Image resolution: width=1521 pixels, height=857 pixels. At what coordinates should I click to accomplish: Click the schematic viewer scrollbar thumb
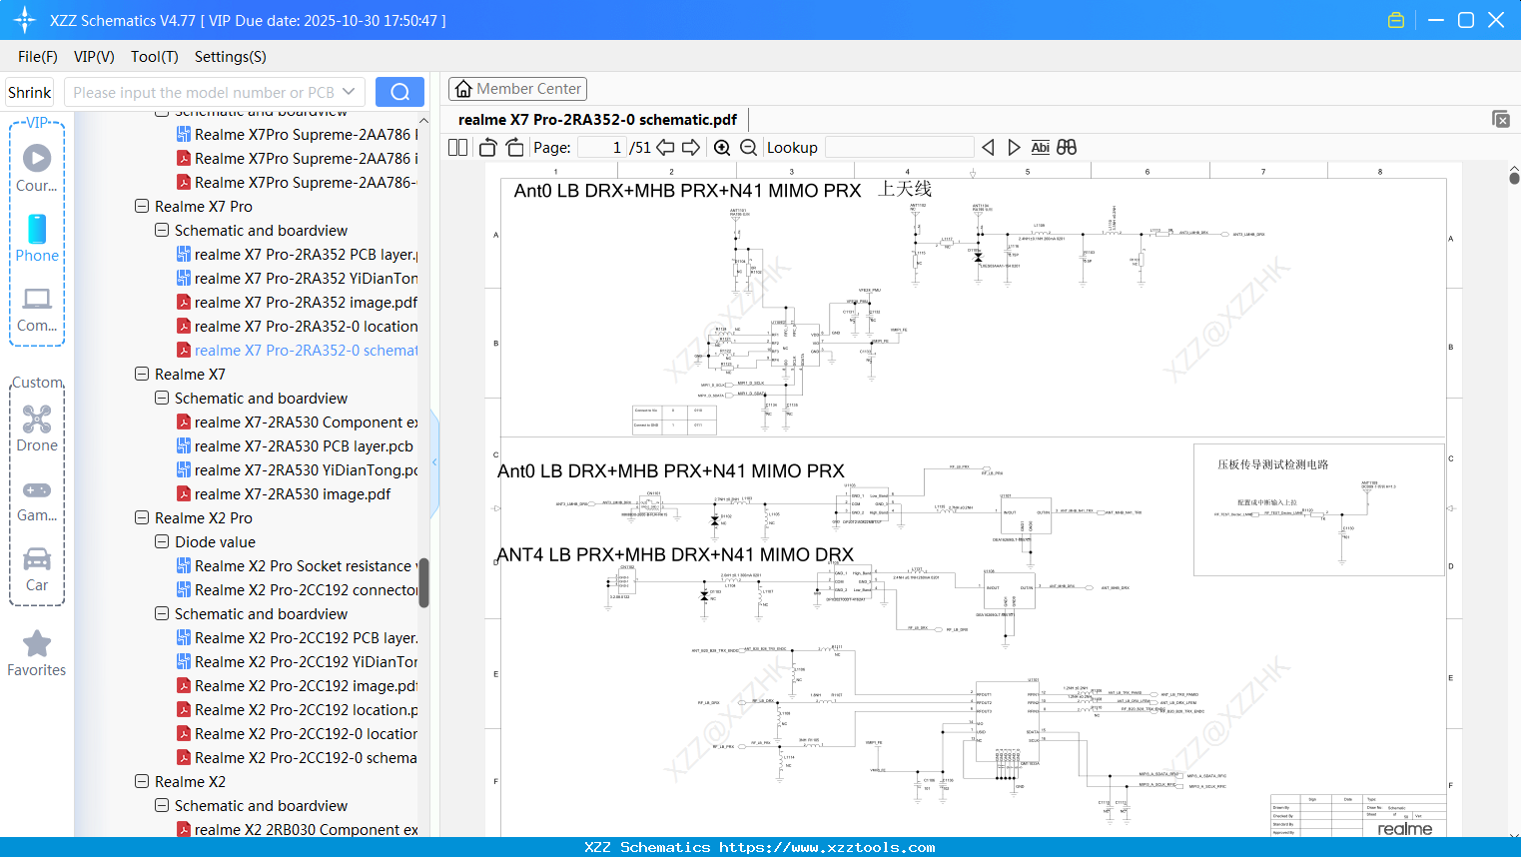click(x=1514, y=177)
